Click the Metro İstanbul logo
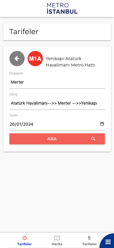 (62, 8)
